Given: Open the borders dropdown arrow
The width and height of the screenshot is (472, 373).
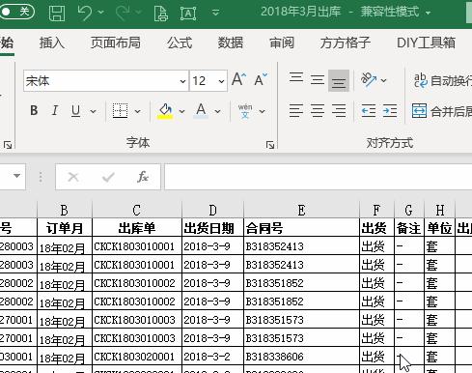Looking at the screenshot, I should coord(137,111).
